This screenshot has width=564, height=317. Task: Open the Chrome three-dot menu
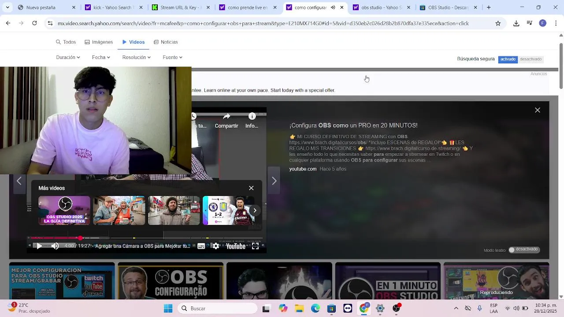556,23
